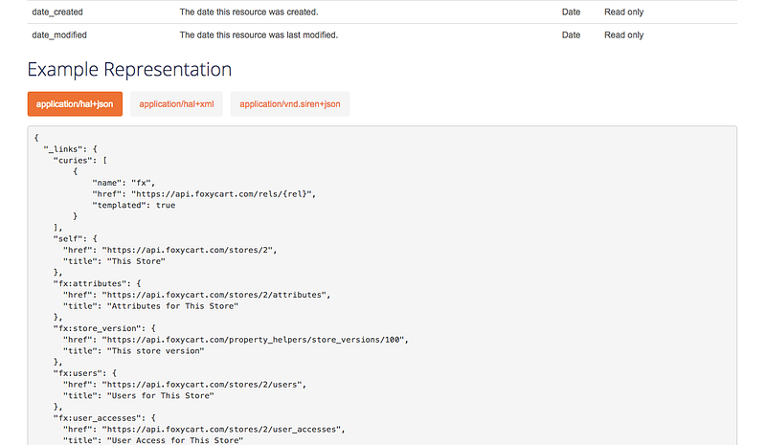Click the stores/2/users href line
766x445 pixels.
185,385
